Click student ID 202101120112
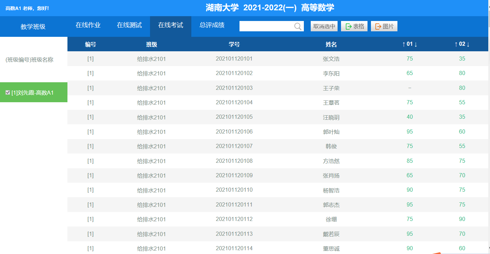 [234, 219]
